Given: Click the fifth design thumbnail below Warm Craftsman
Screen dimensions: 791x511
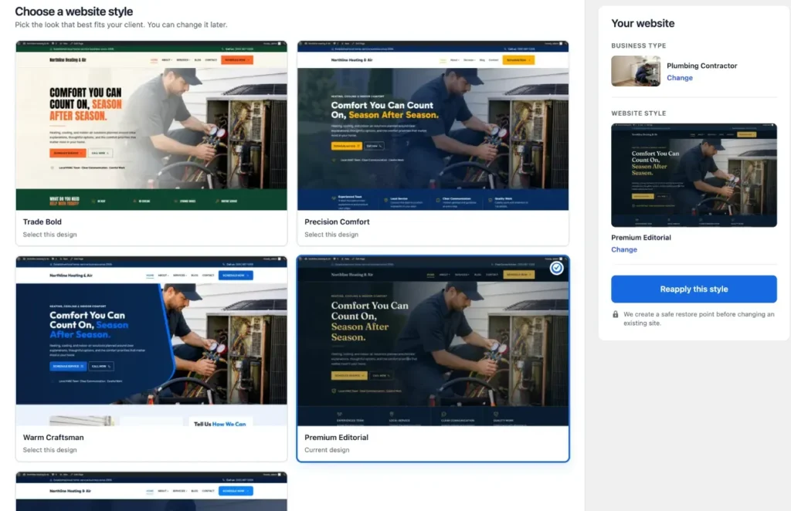Looking at the screenshot, I should 151,492.
